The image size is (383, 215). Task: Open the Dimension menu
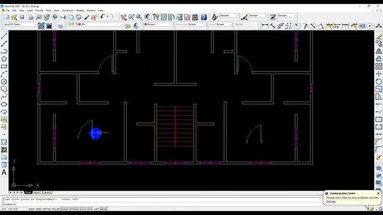pyautogui.click(x=68, y=11)
